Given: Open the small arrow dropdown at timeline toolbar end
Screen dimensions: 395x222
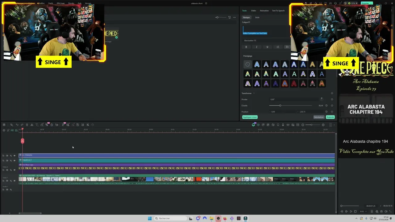Looking at the screenshot, I should [x=334, y=125].
